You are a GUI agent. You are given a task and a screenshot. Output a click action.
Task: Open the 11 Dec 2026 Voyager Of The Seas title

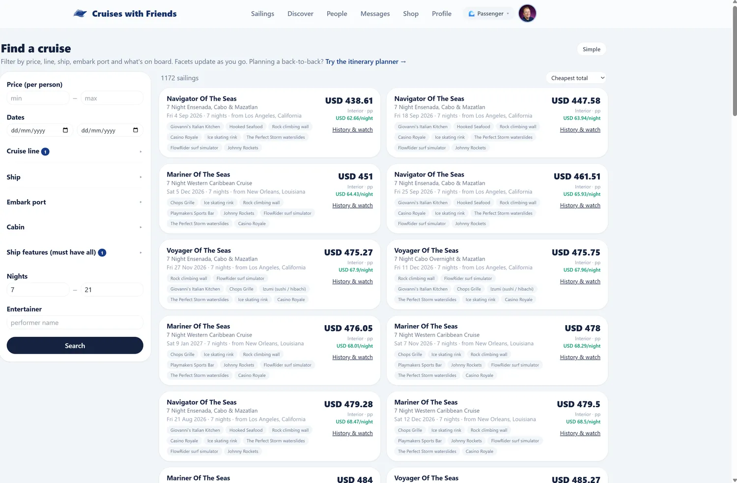tap(426, 251)
